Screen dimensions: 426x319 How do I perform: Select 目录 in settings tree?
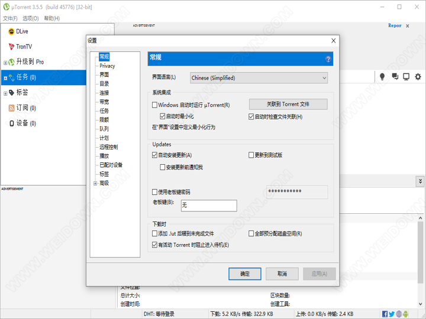104,84
